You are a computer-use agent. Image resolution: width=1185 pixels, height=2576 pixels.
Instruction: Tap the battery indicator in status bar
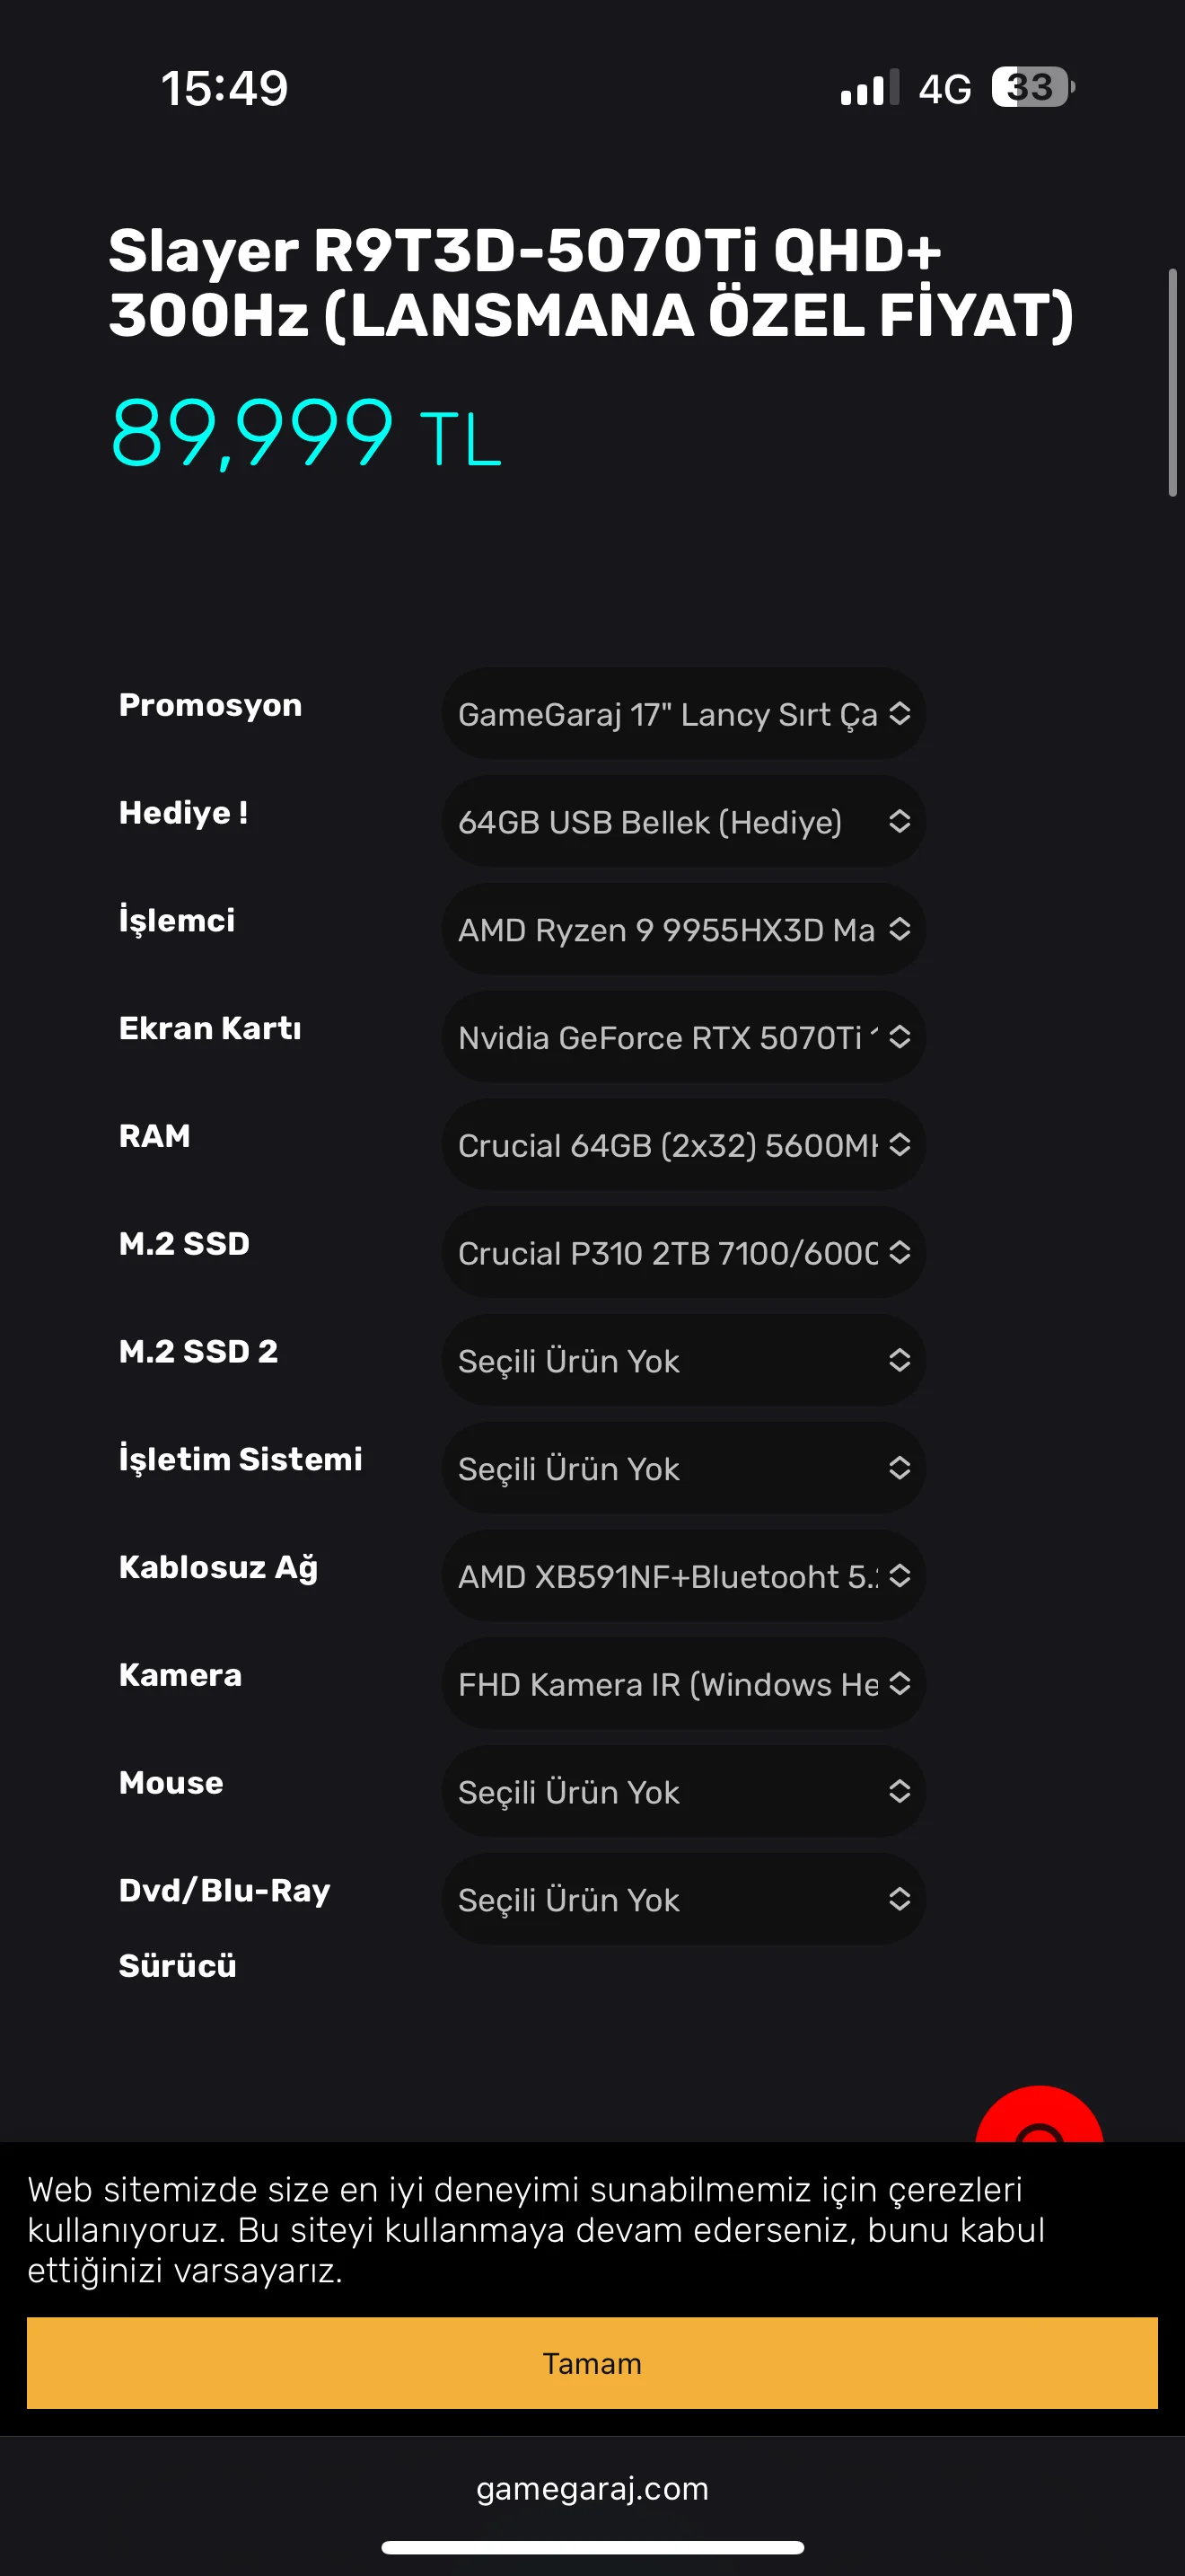(x=1032, y=88)
